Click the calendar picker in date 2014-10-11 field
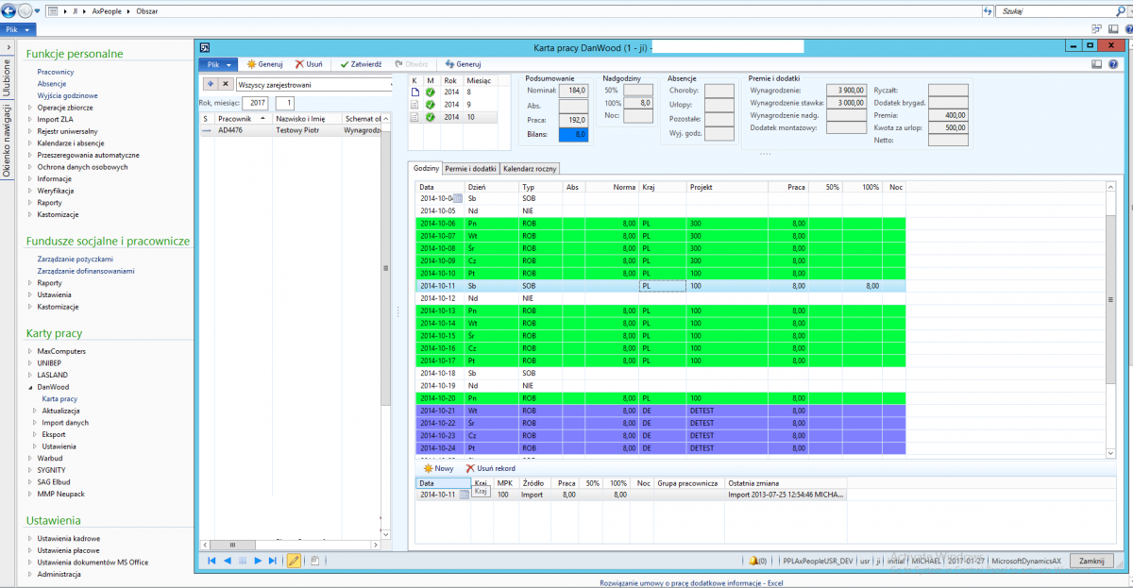Screen dimensions: 1133x588 tap(464, 495)
